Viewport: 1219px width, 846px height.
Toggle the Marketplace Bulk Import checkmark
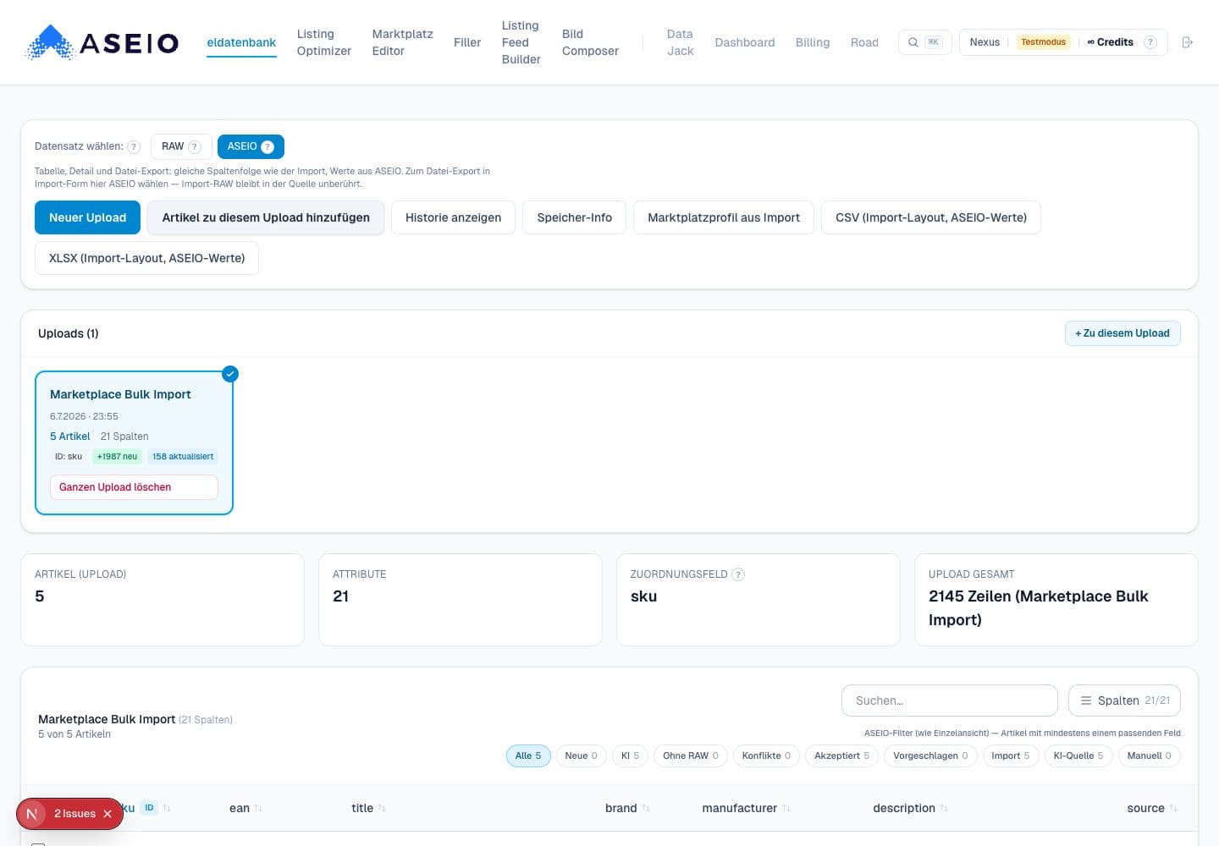tap(230, 374)
